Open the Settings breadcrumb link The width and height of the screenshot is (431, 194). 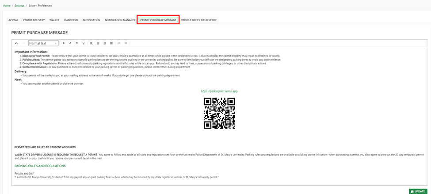tap(19, 5)
